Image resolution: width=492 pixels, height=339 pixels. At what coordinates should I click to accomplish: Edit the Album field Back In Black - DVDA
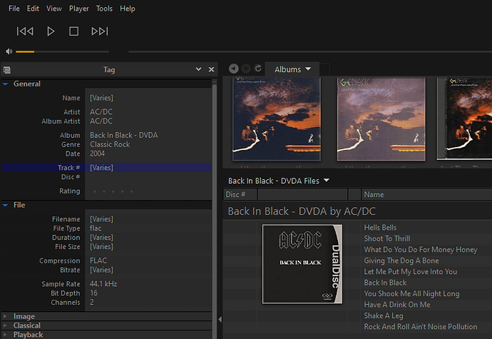point(148,135)
